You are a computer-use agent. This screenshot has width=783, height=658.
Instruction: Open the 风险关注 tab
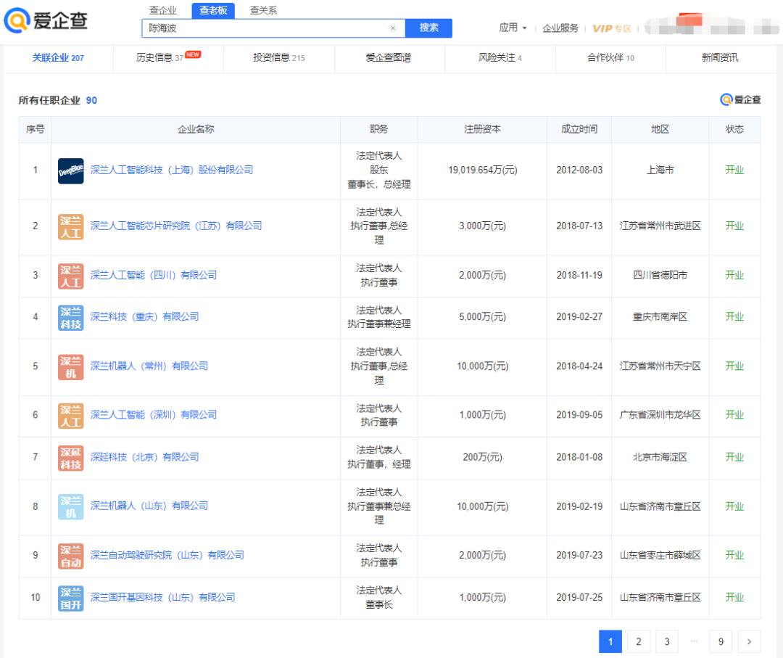[x=500, y=57]
